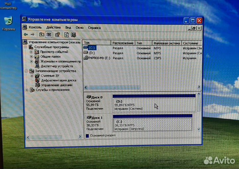Viewport: 239px width, 169px height.
Task: Click the Расположение column header
Action: (x=123, y=43)
